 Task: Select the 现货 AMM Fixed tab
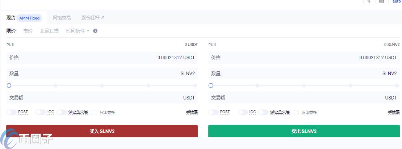coord(23,18)
